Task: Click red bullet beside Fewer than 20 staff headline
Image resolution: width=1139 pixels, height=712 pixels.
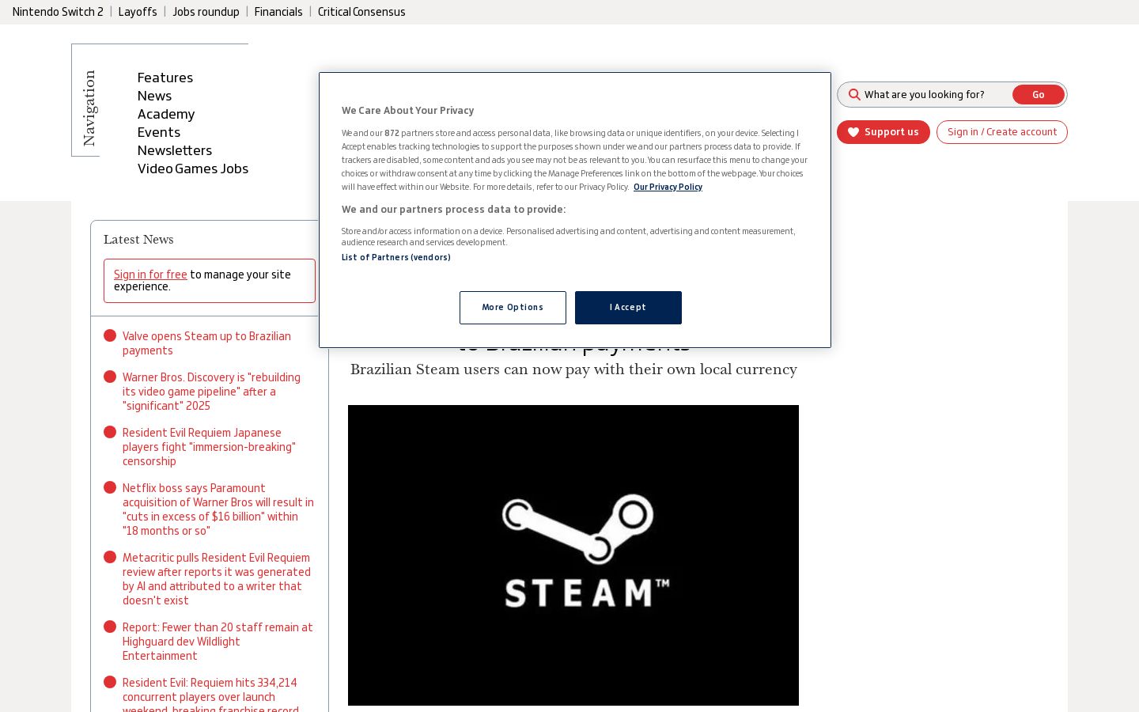Action: (x=110, y=627)
